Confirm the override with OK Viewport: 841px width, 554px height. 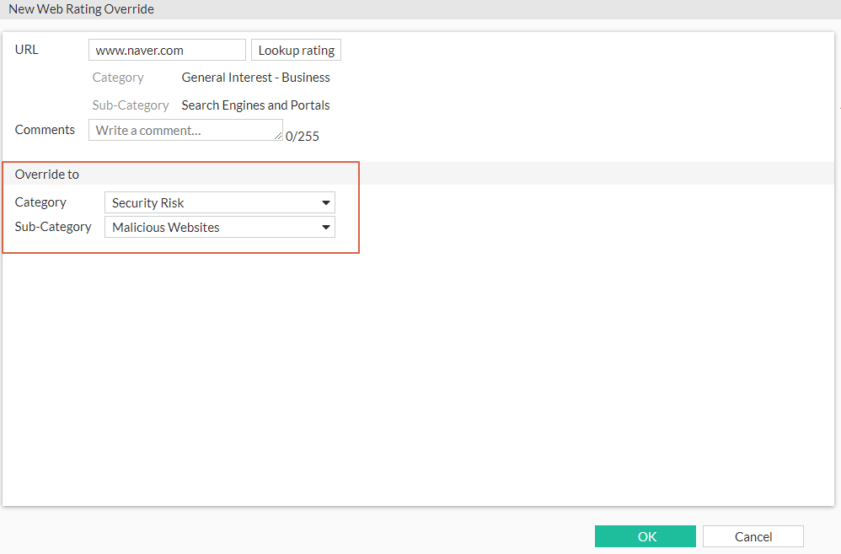pyautogui.click(x=645, y=536)
